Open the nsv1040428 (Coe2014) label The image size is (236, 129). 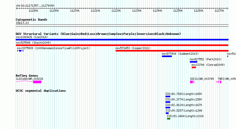coord(32,37)
